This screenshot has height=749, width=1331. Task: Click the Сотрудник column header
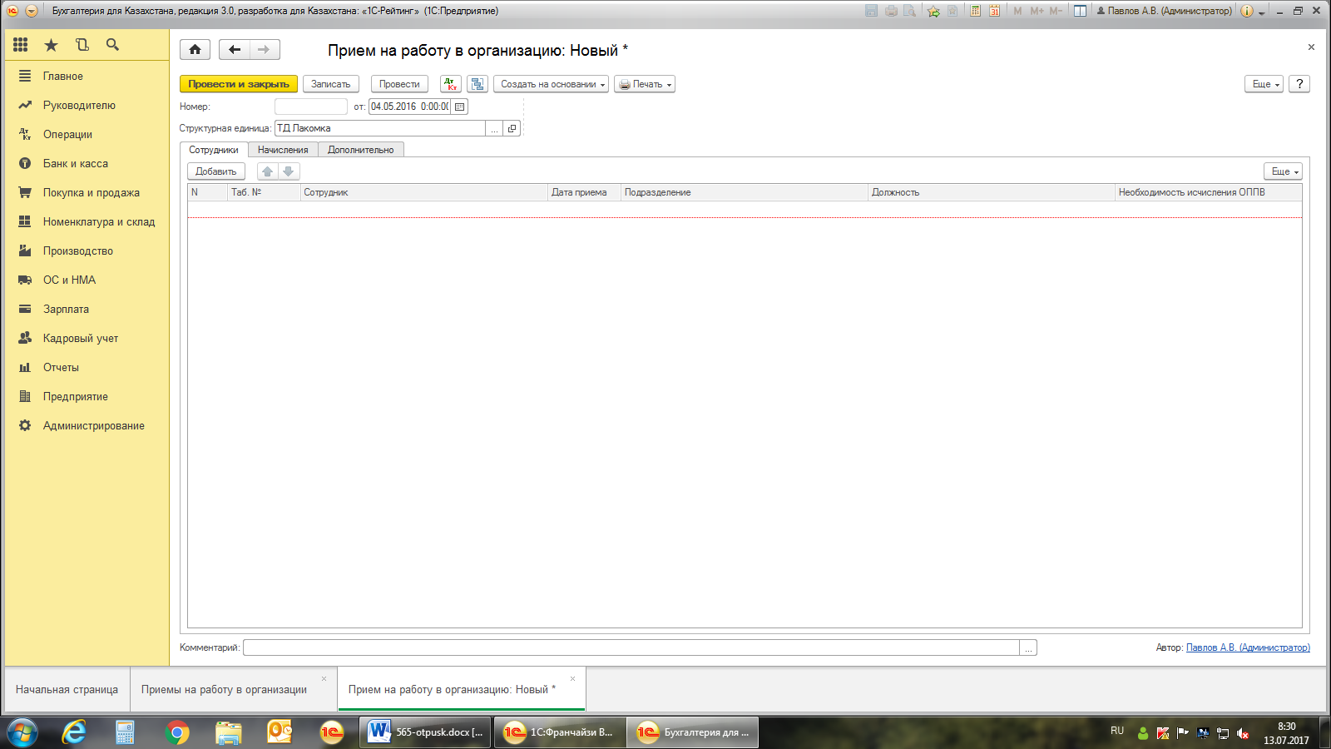click(x=423, y=192)
